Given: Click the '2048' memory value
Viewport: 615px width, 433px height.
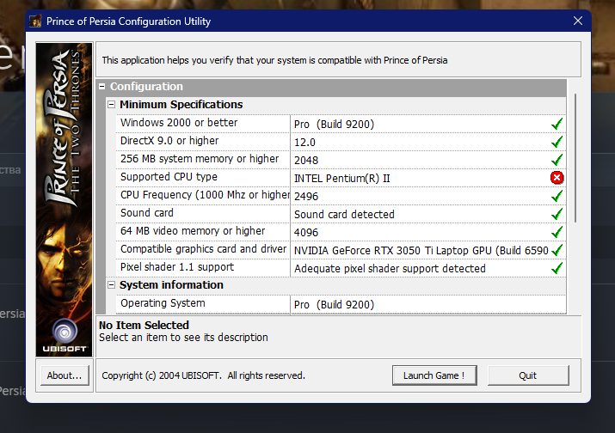Looking at the screenshot, I should pos(306,161).
